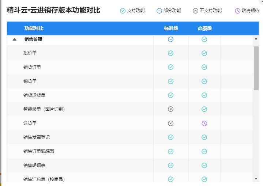263x186 pixels.
Task: Select the 销售汇总表（按商品）row label
Action: pos(44,179)
